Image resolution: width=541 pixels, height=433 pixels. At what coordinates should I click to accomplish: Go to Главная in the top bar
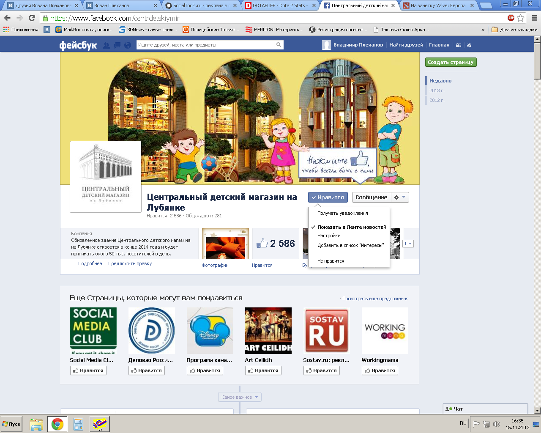coord(439,45)
